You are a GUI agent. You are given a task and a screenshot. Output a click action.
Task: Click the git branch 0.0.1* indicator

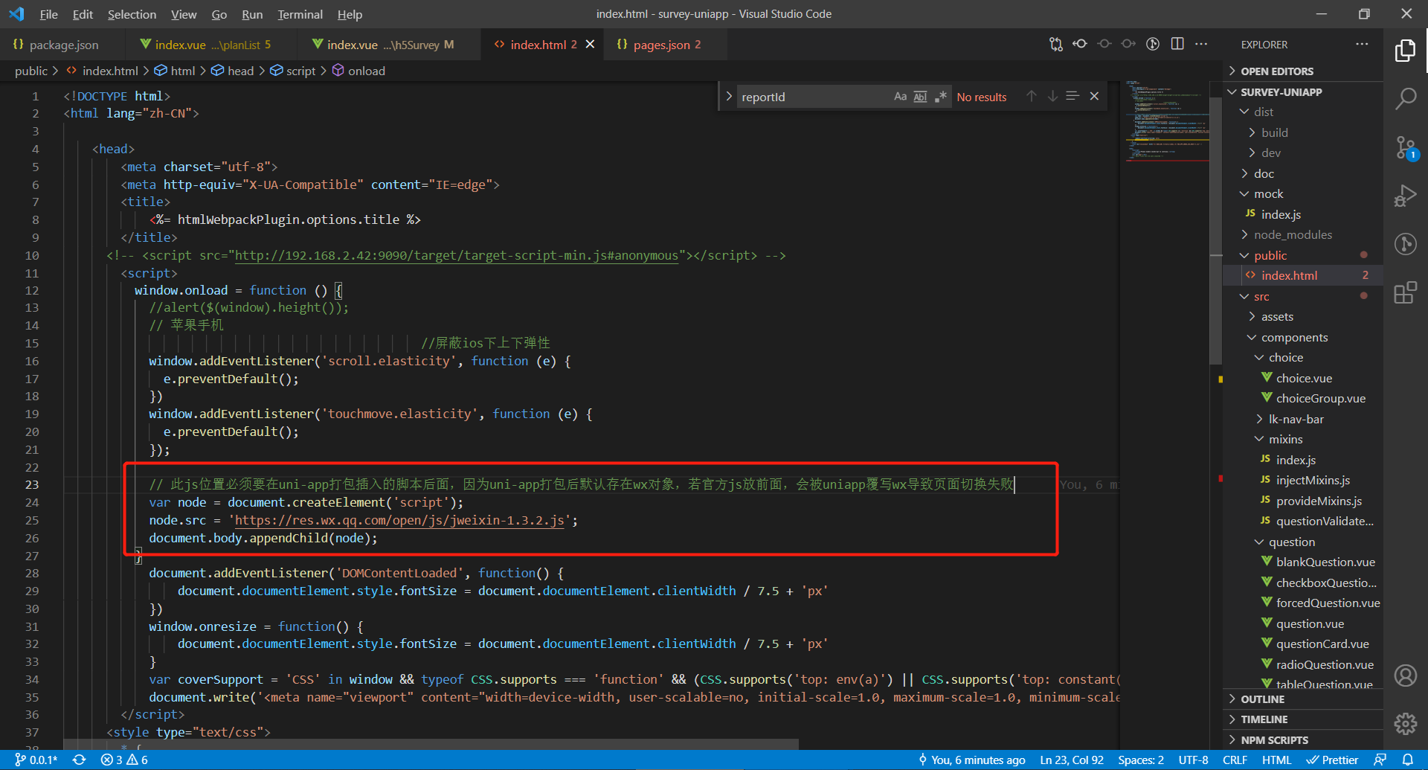click(x=36, y=760)
